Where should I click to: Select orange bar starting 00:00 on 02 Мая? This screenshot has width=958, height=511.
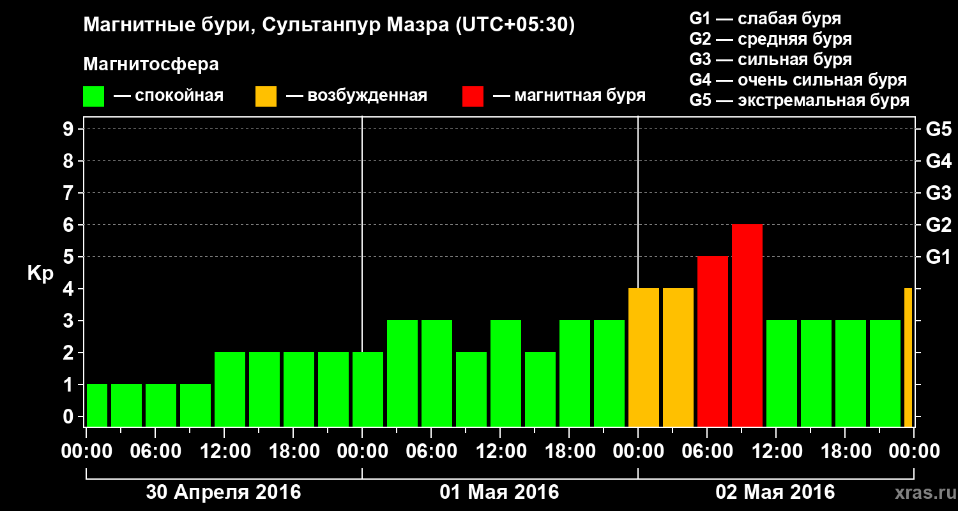tap(644, 358)
